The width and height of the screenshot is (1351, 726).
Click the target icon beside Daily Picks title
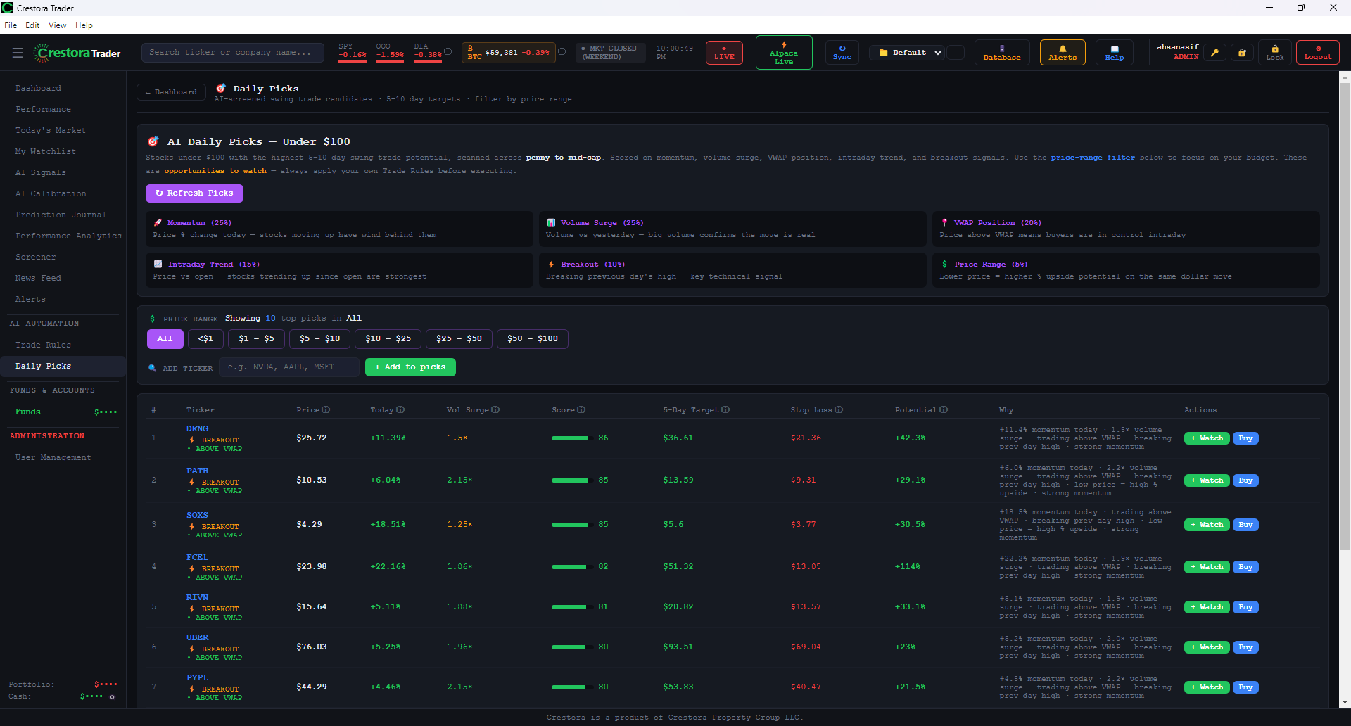click(x=221, y=89)
